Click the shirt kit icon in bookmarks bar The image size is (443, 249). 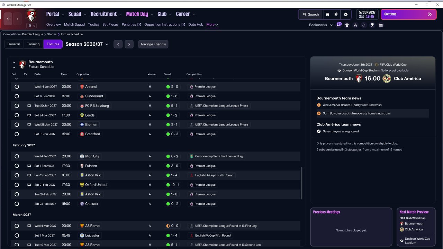point(347,25)
